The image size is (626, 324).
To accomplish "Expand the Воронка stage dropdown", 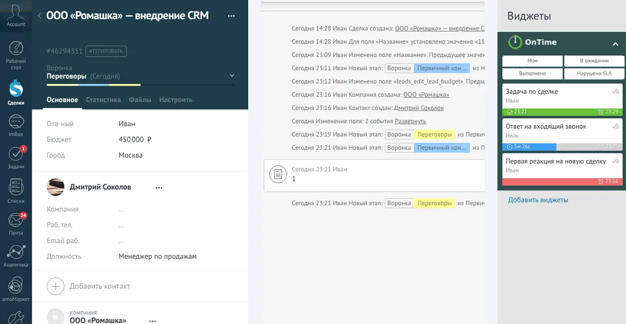I will [x=232, y=76].
